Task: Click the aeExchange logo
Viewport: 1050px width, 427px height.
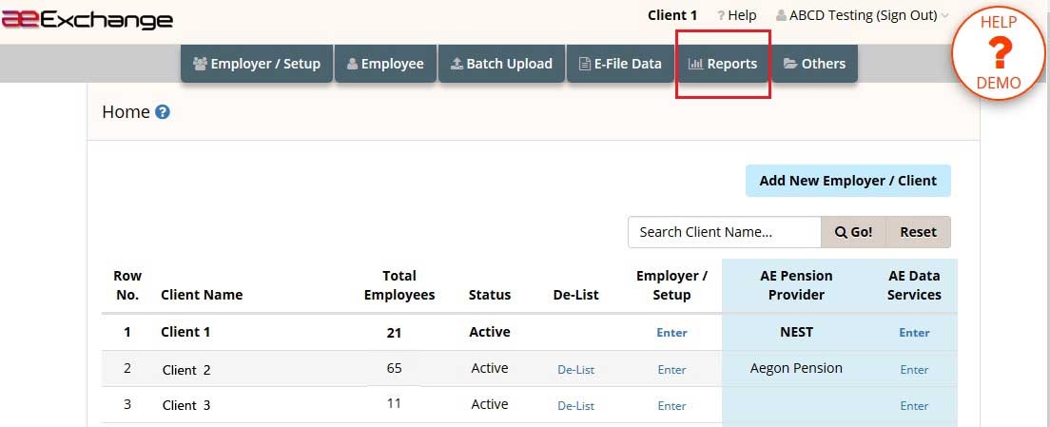Action: pos(87,20)
